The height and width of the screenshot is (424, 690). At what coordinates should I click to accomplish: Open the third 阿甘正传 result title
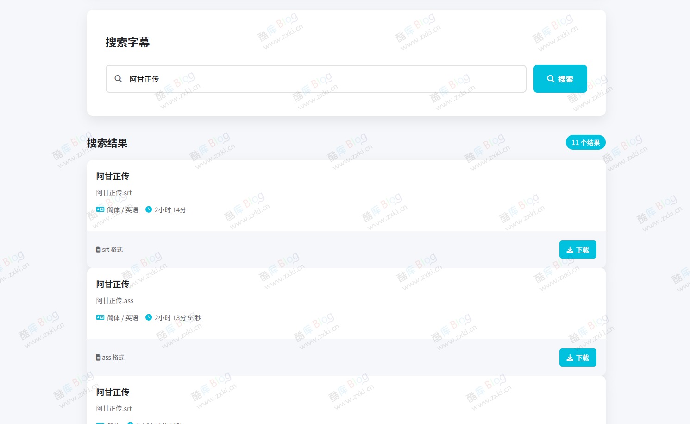click(x=113, y=392)
